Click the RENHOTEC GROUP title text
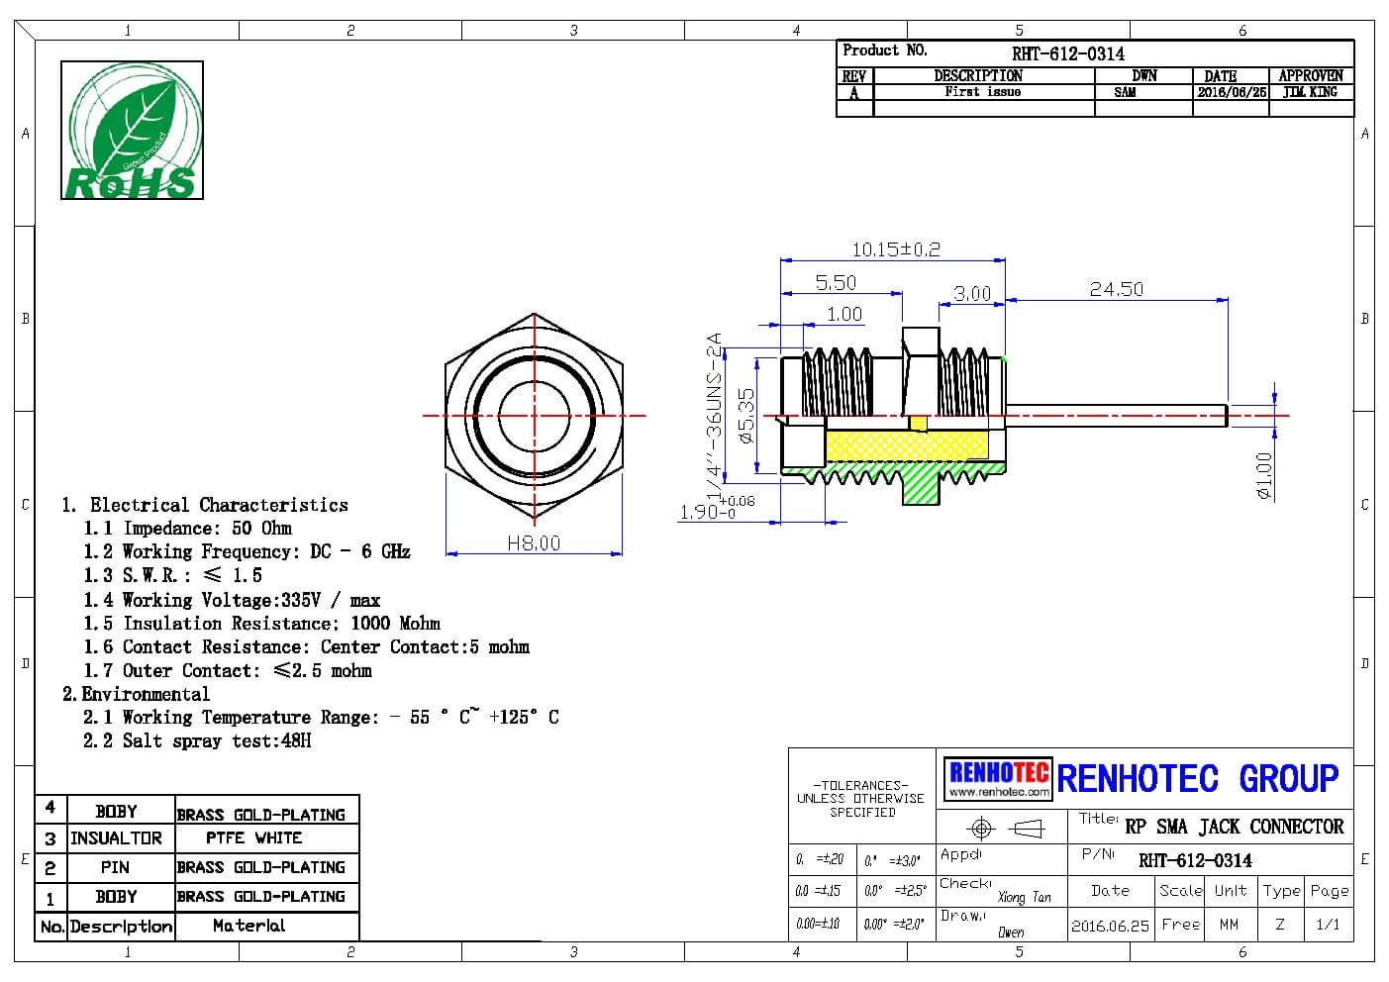Viewport: 1389px width, 982px height. click(1197, 779)
